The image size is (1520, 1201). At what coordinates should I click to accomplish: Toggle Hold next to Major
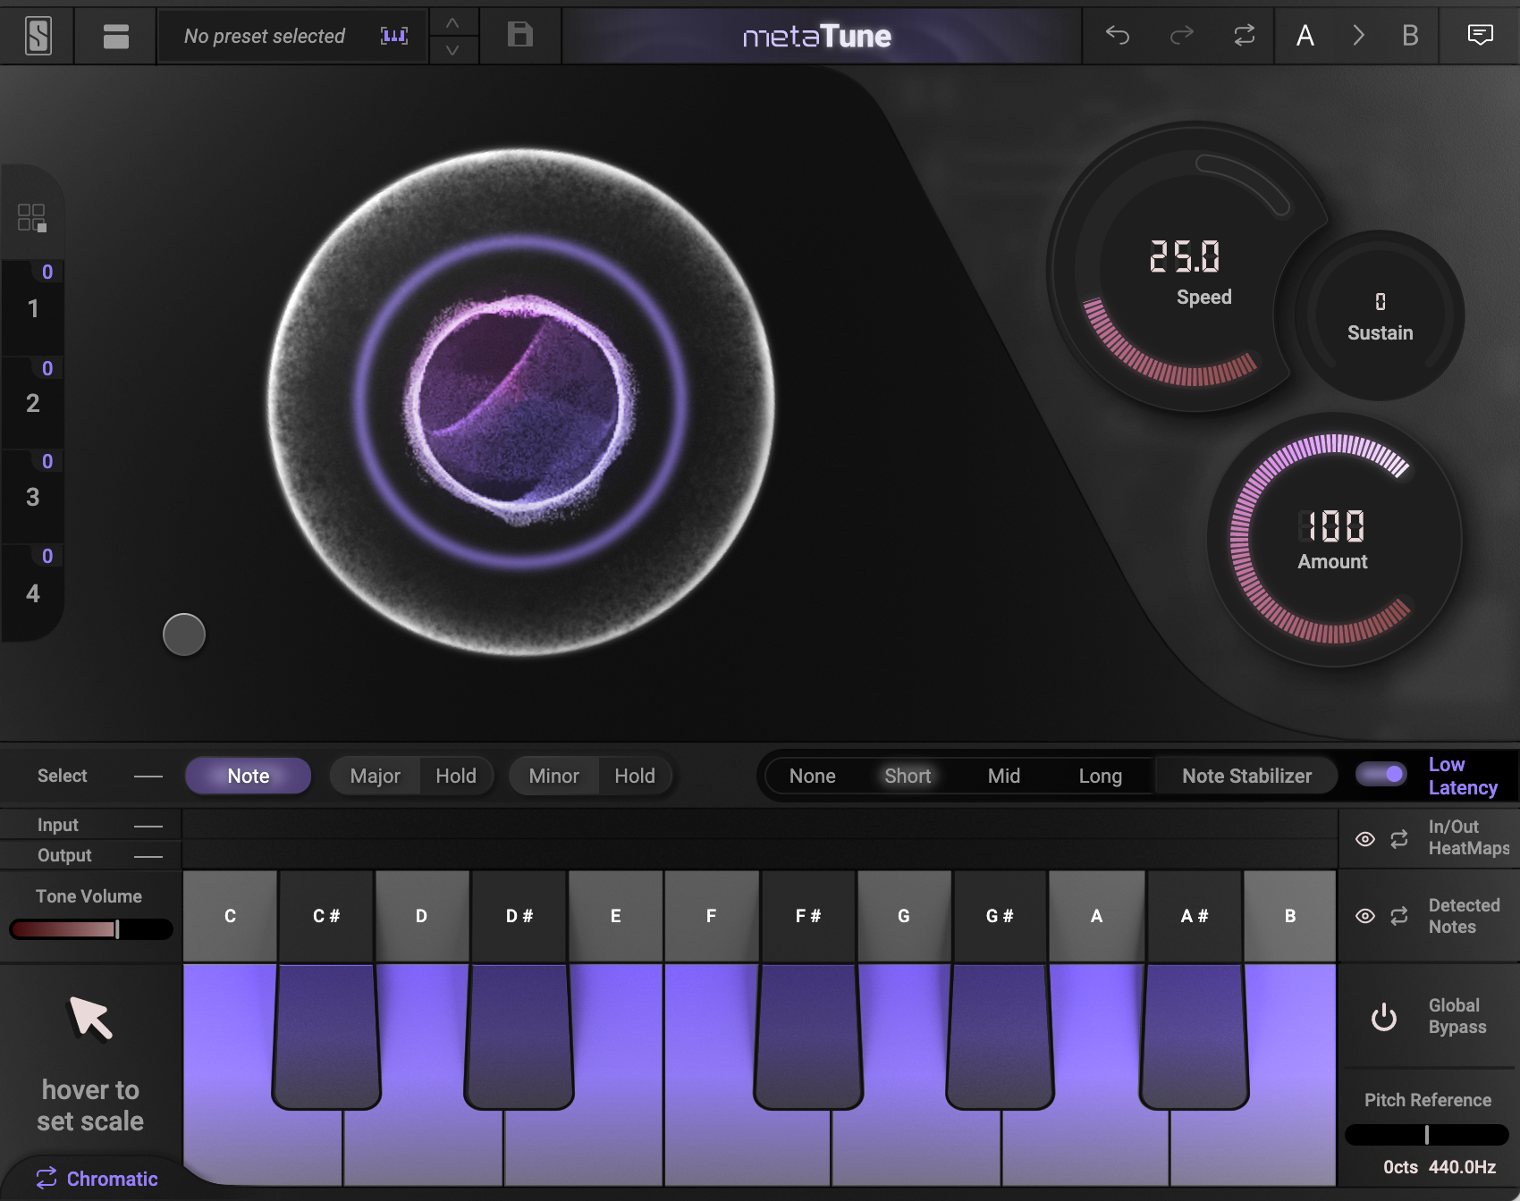[x=456, y=776]
